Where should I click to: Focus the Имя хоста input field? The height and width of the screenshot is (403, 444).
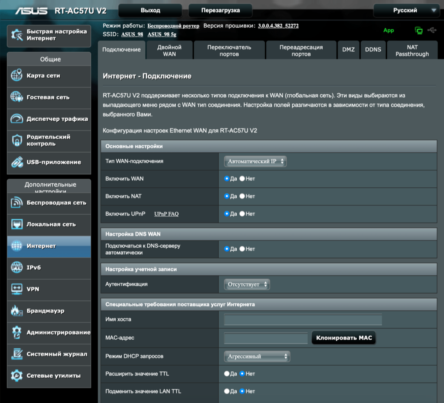(x=303, y=319)
